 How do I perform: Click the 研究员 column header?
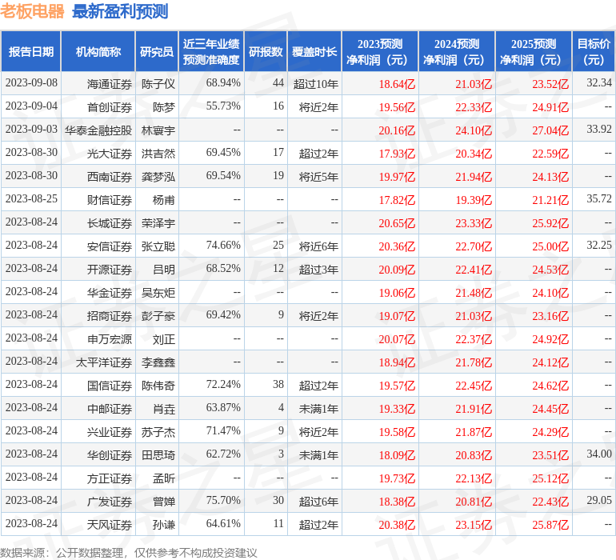(157, 51)
